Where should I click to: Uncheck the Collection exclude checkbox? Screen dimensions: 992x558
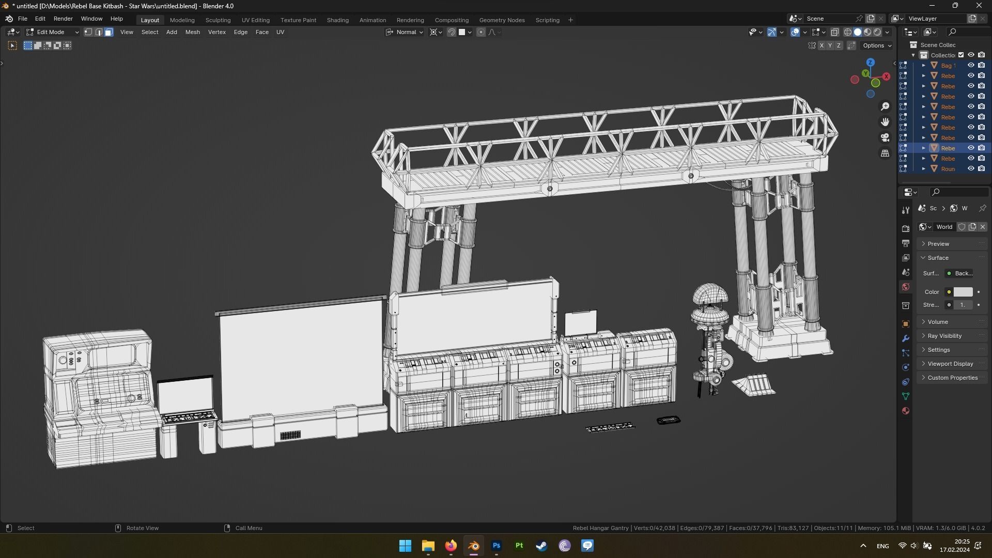click(x=961, y=55)
